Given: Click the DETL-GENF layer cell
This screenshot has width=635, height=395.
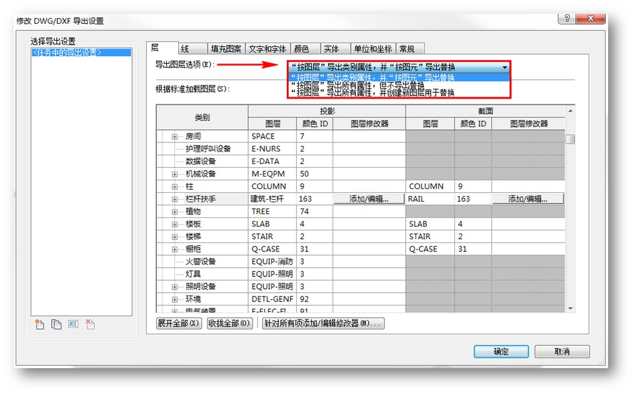Looking at the screenshot, I should click(x=272, y=299).
